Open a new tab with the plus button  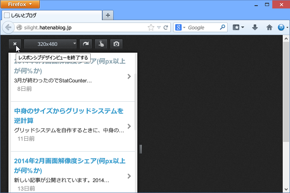(x=108, y=15)
